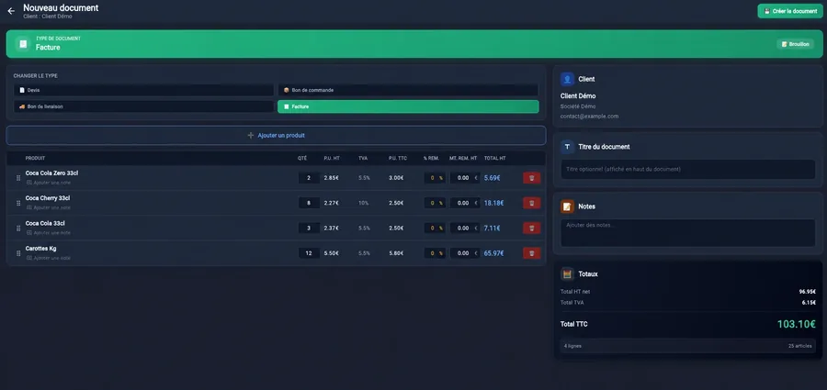827x390 pixels.
Task: Click the Créer le document button
Action: pos(790,11)
